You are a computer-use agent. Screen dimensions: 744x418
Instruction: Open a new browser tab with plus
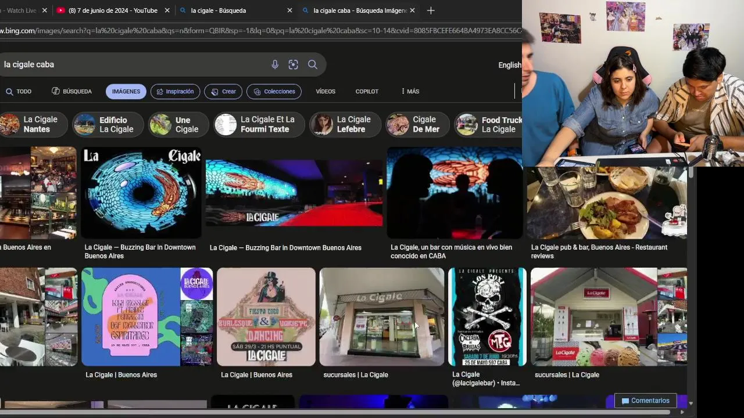(431, 10)
